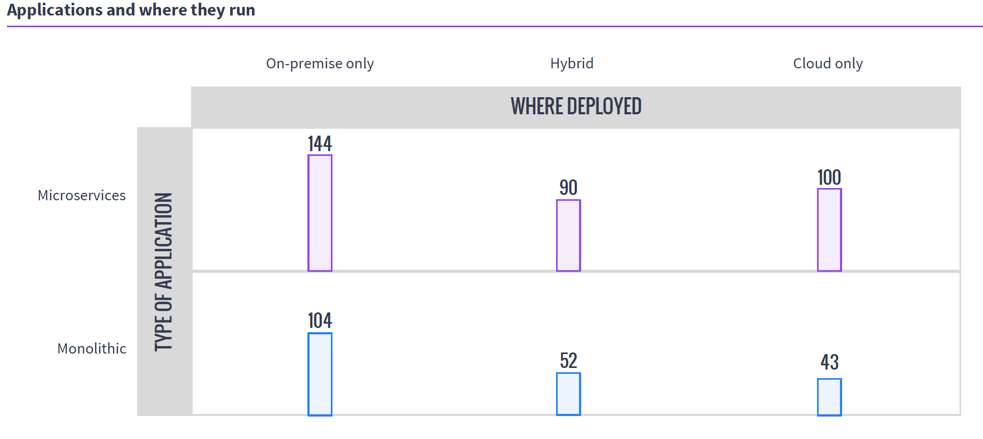Click the 144 value label
This screenshot has width=983, height=439.
tap(320, 144)
